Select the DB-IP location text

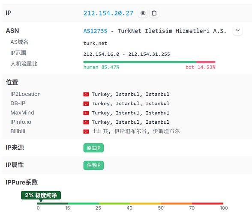click(x=130, y=104)
